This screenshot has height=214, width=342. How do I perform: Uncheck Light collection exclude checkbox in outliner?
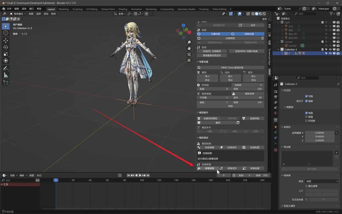322,22
